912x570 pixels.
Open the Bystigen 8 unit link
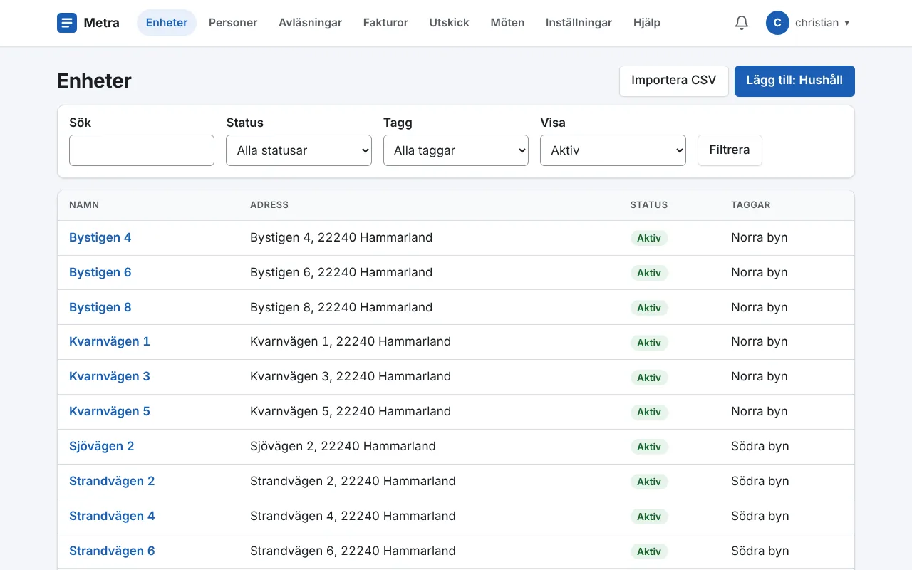[x=100, y=307]
